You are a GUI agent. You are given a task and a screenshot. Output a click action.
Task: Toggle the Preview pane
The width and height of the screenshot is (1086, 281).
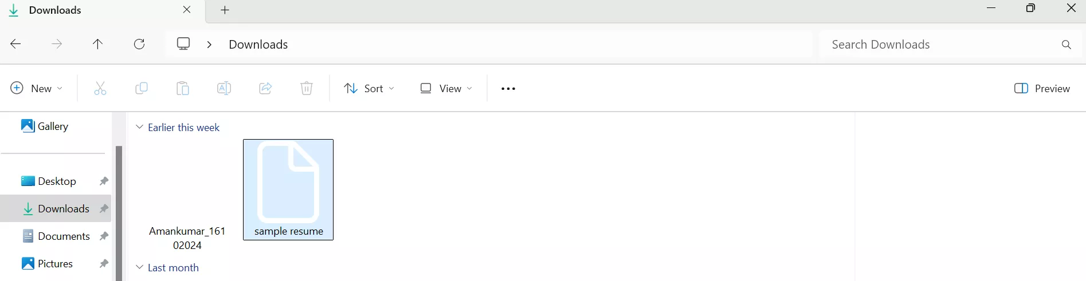tap(1042, 88)
